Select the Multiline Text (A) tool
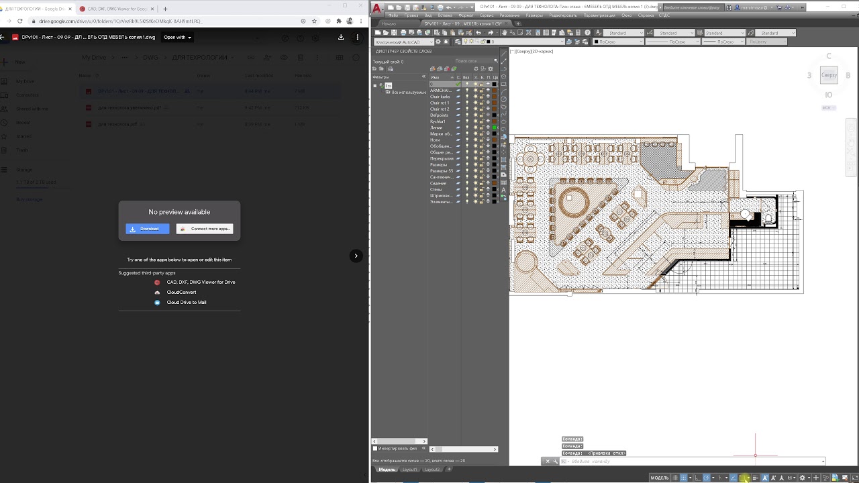 coord(504,190)
